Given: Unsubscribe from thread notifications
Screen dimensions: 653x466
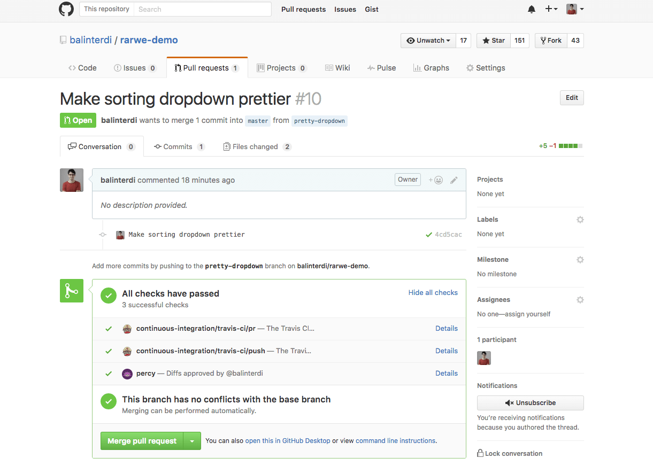Looking at the screenshot, I should pos(530,402).
